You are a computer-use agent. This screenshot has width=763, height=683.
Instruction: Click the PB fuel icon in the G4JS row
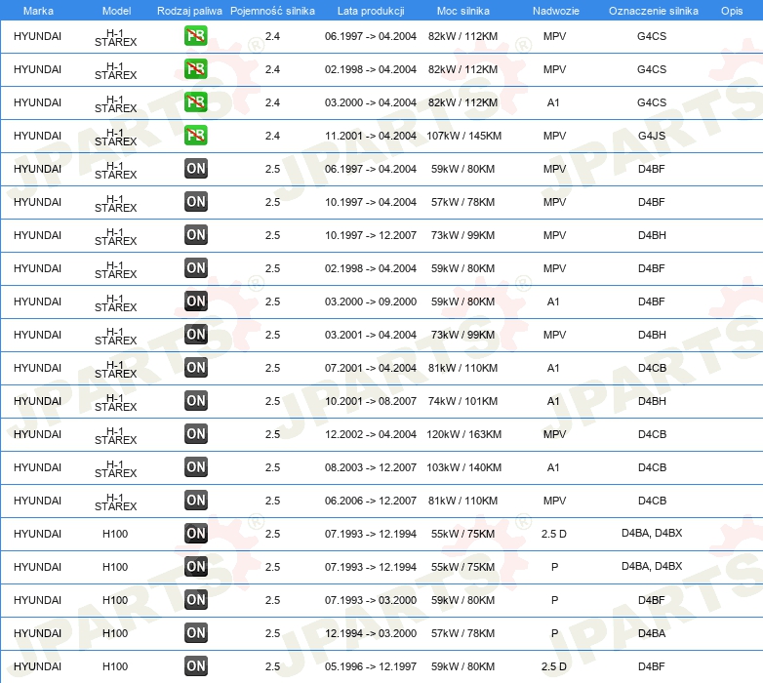195,136
